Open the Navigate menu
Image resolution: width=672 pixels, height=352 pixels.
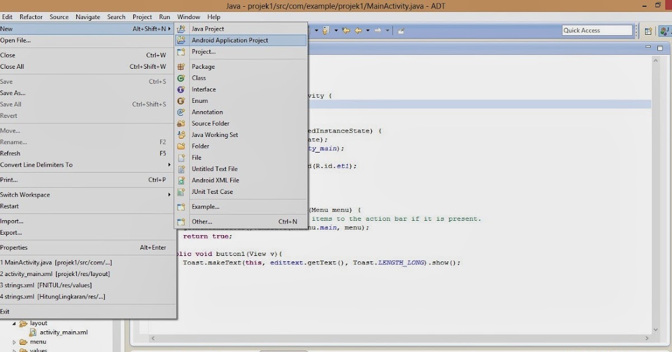point(88,17)
